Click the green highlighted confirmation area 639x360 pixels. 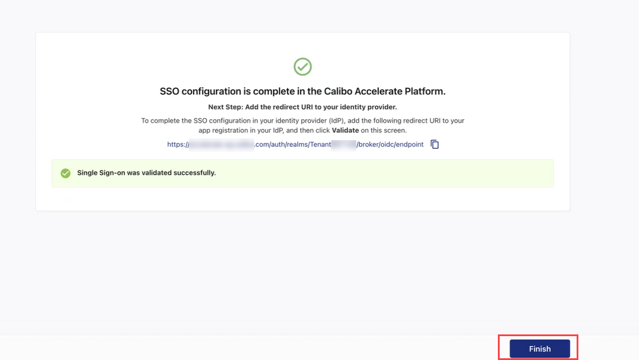[303, 173]
